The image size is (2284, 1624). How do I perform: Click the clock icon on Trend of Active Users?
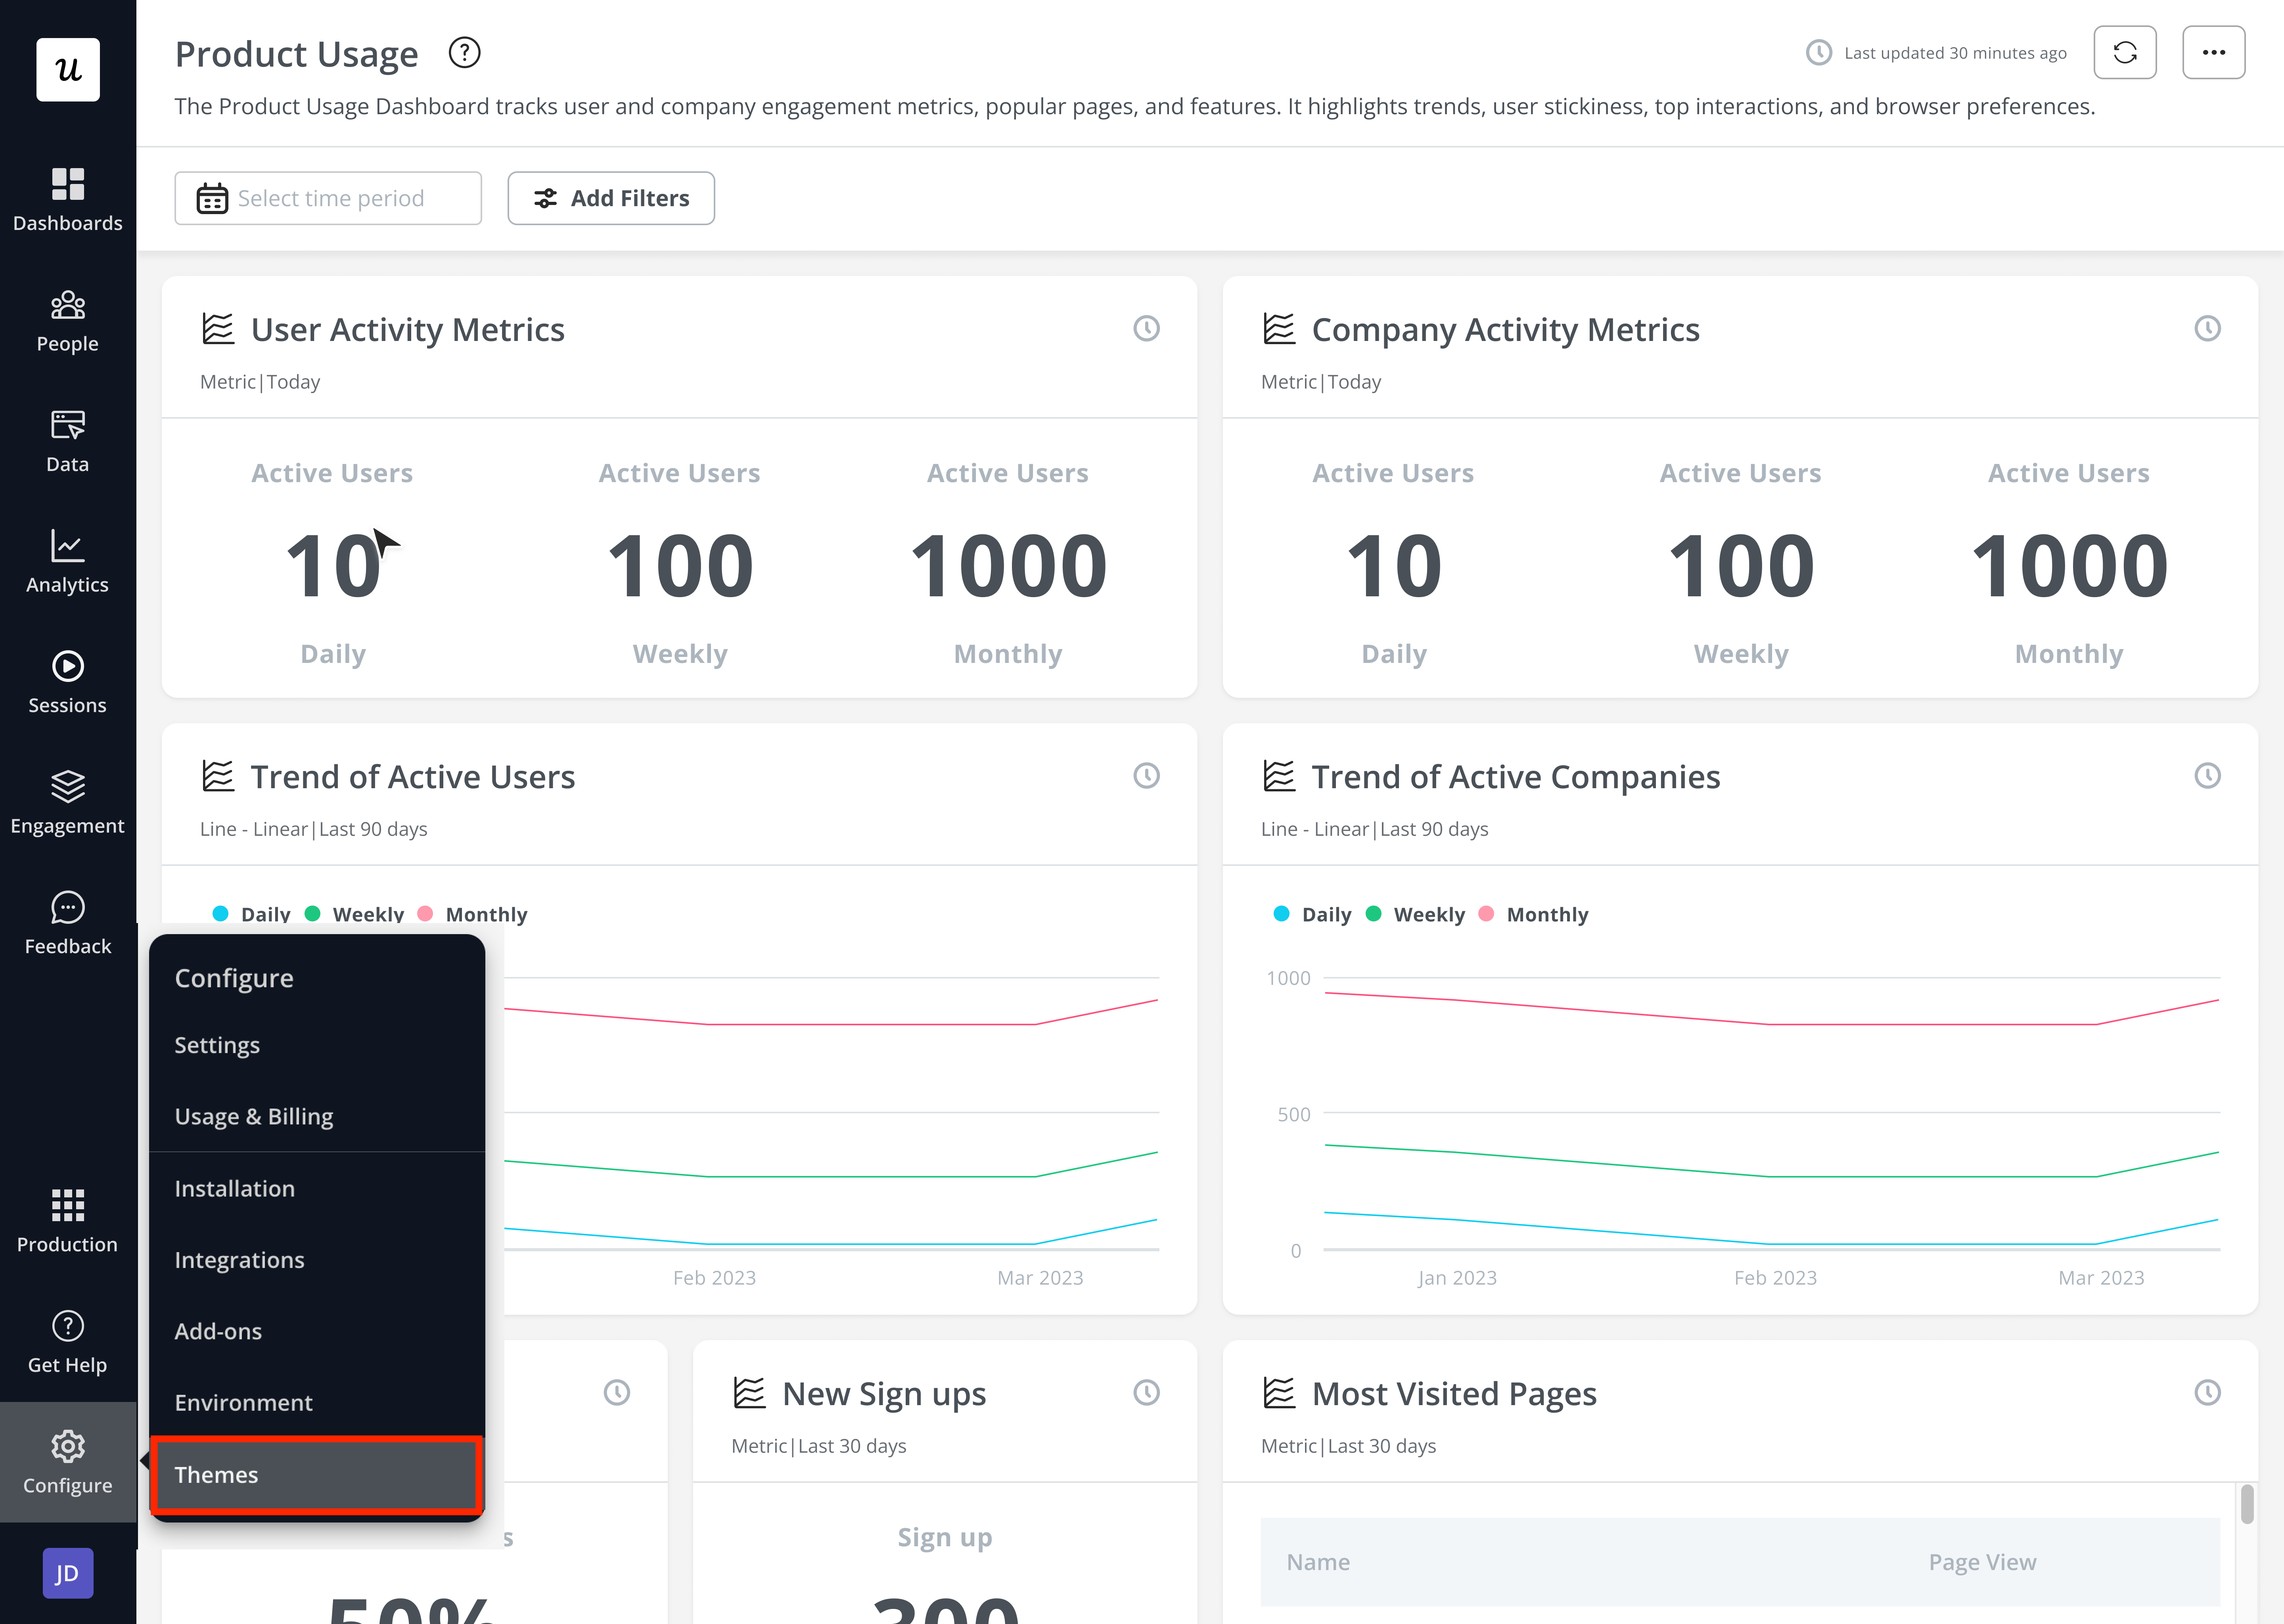coord(1146,776)
